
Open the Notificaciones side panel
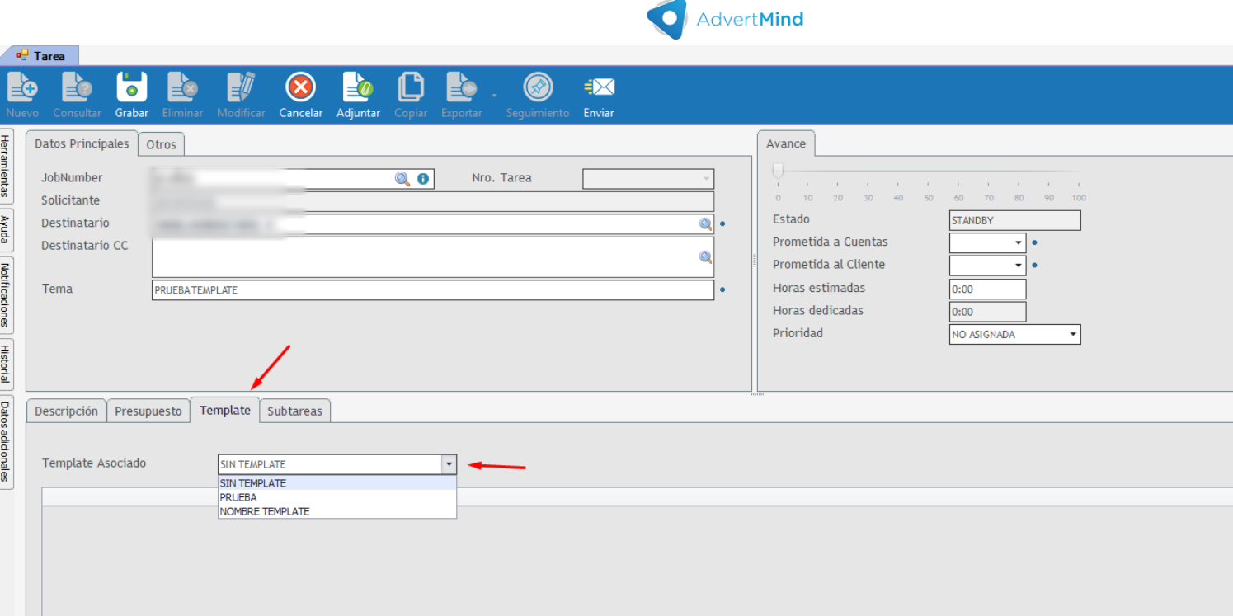click(x=6, y=294)
